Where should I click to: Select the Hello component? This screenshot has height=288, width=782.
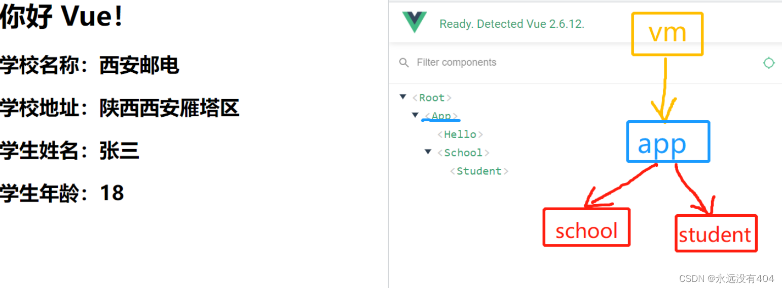pyautogui.click(x=460, y=134)
